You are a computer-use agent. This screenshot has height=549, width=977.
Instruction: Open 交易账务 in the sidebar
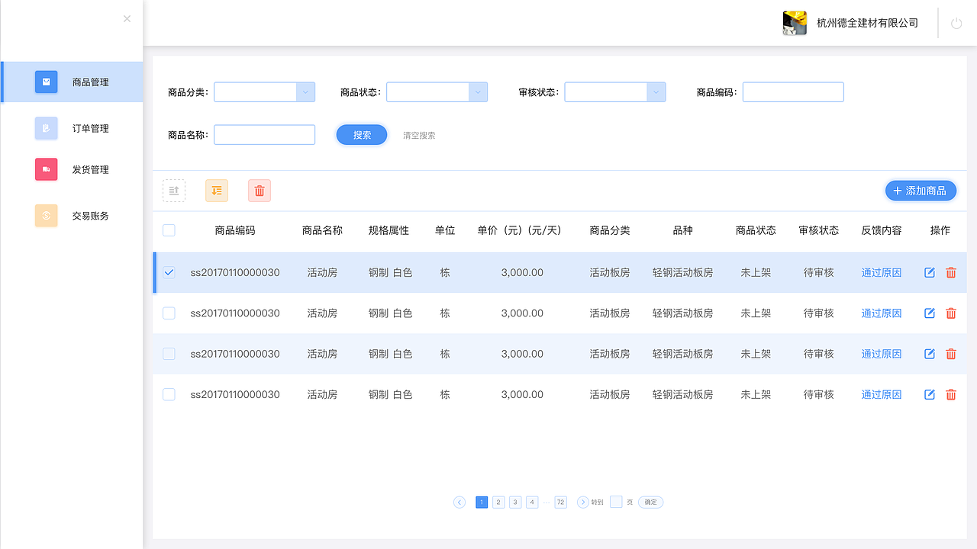[x=72, y=216]
